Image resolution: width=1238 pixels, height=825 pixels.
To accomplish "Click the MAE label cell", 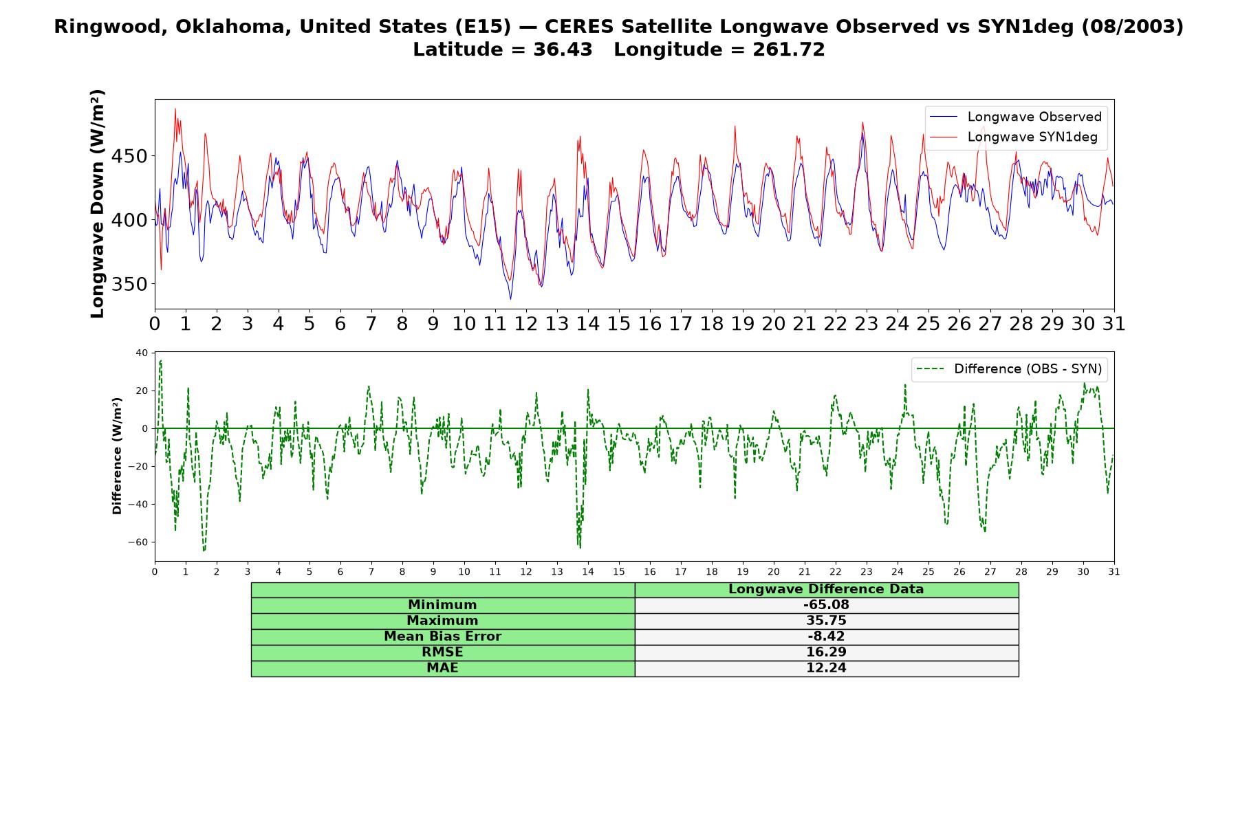I will [442, 668].
